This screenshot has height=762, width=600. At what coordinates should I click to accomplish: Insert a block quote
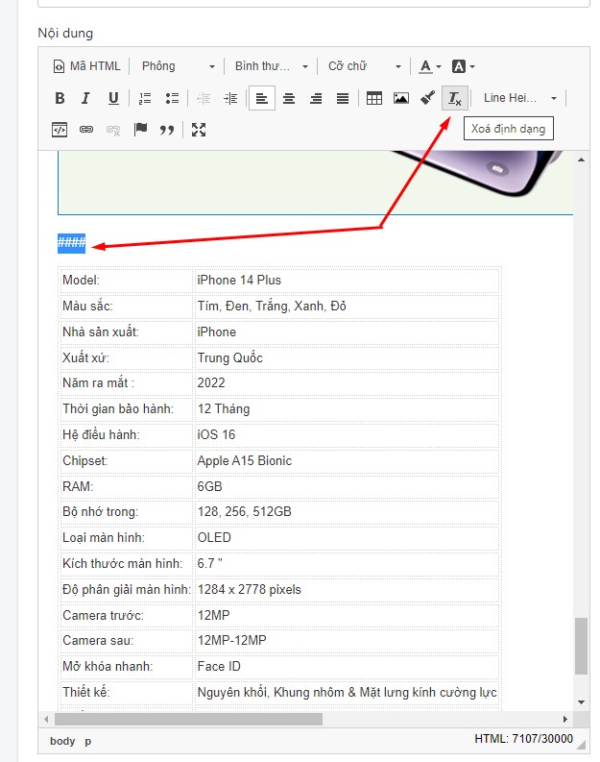pyautogui.click(x=167, y=130)
